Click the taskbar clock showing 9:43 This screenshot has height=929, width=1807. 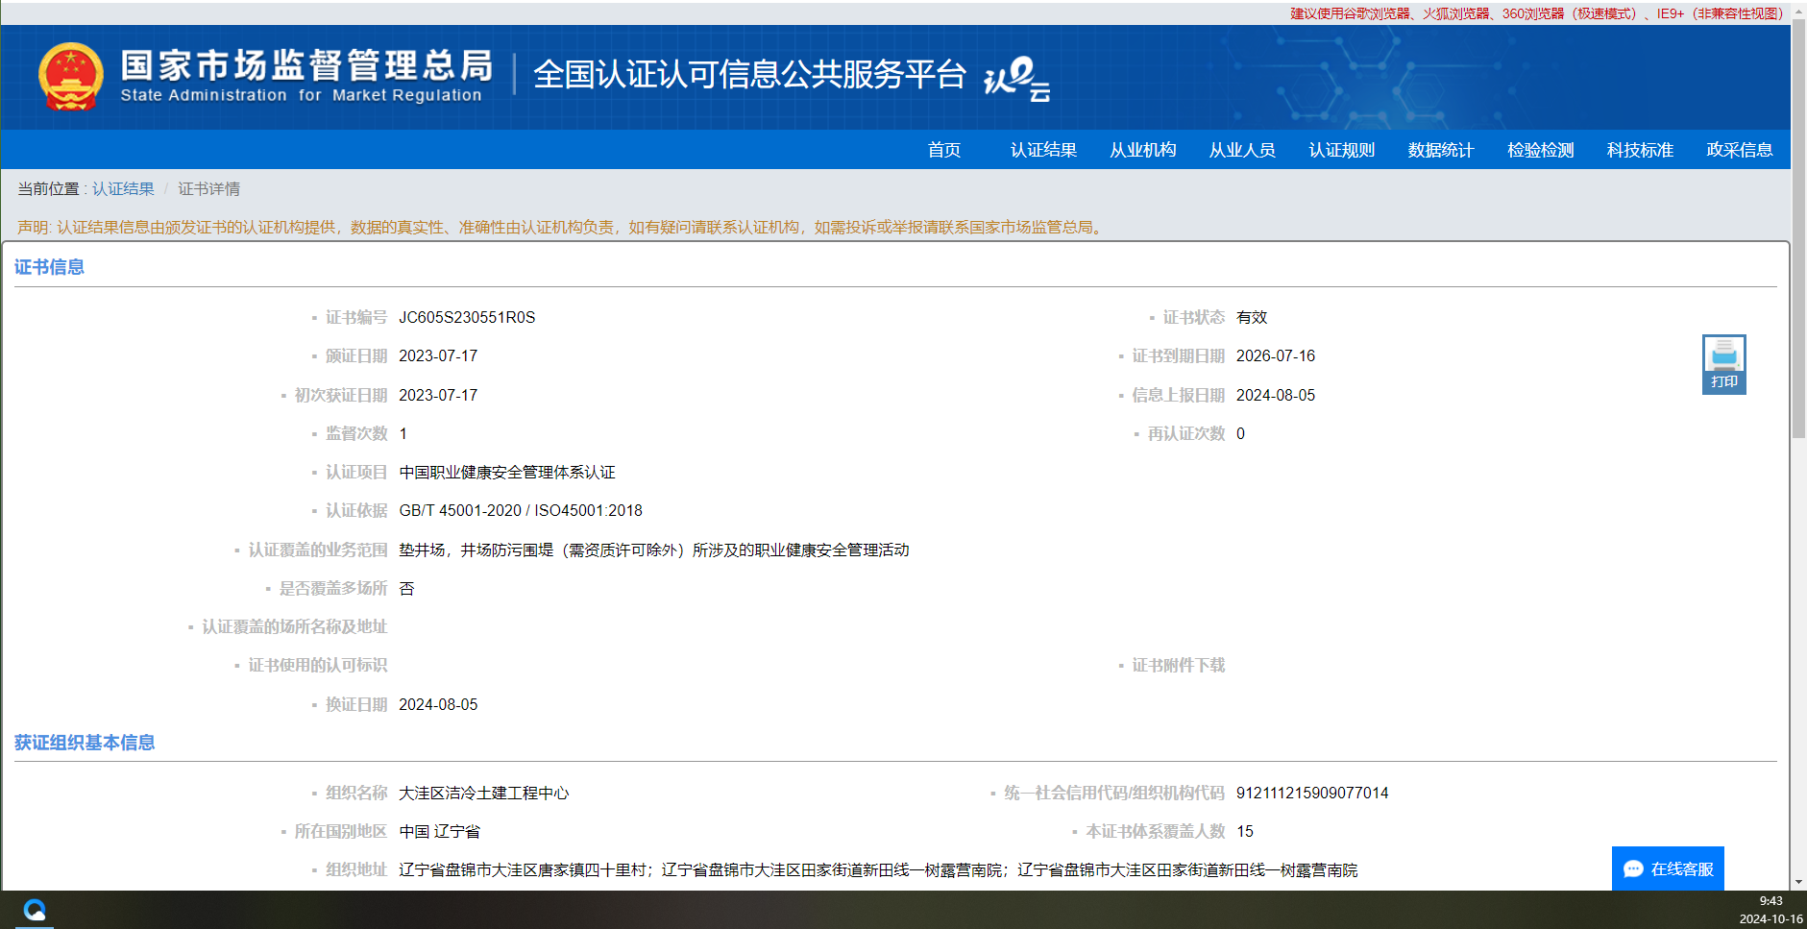[1770, 901]
